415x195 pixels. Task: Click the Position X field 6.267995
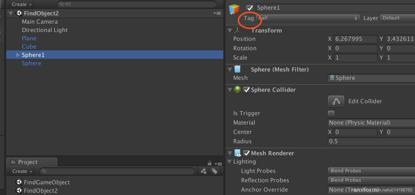[x=355, y=39]
